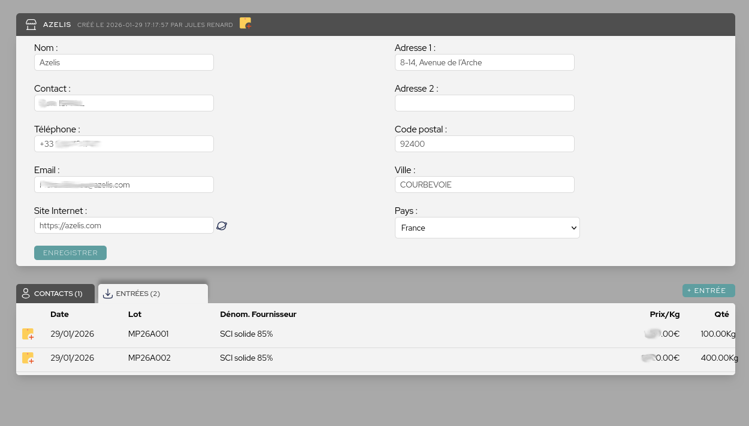Click the person icon on Contacts tab

[26, 294]
